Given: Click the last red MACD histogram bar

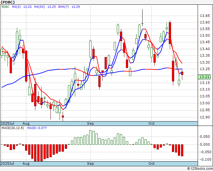Looking at the screenshot, I should coord(182,150).
